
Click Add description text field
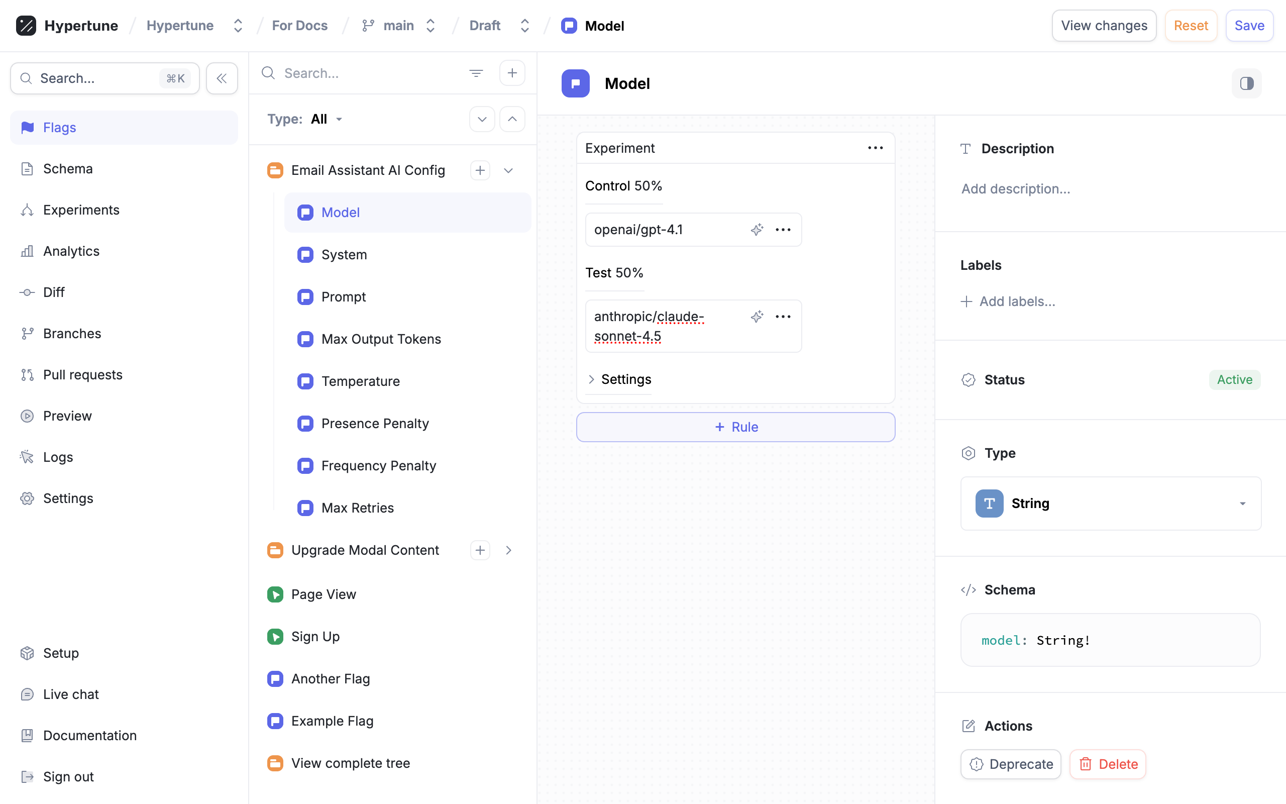(x=1015, y=189)
